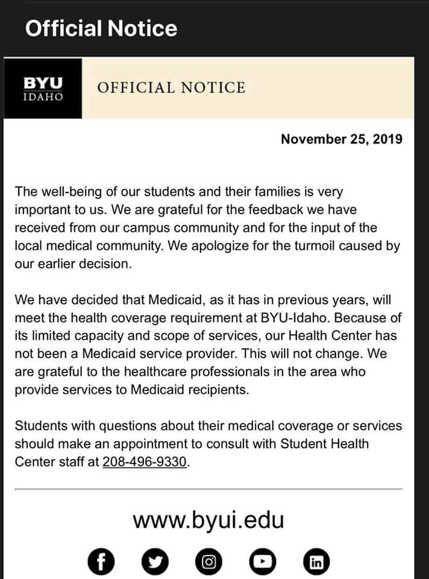The image size is (429, 579).
Task: Open the LinkedIn icon
Action: point(316,562)
